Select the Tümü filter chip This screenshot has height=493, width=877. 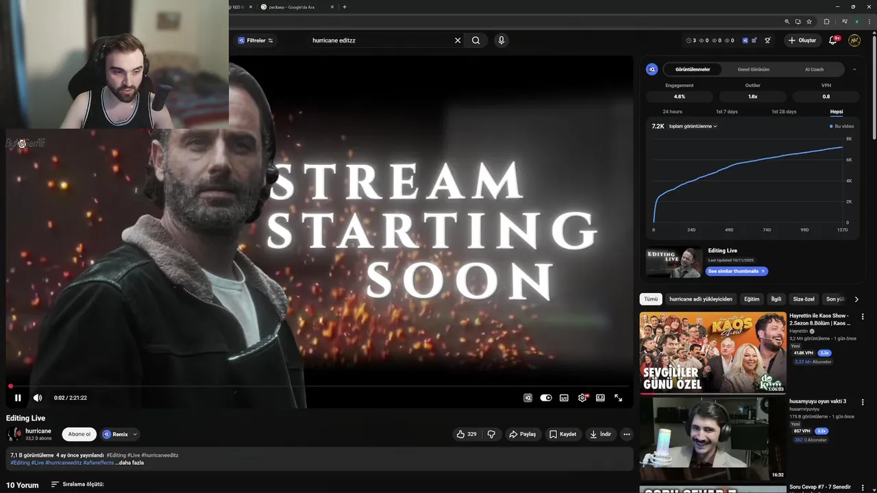tap(651, 299)
